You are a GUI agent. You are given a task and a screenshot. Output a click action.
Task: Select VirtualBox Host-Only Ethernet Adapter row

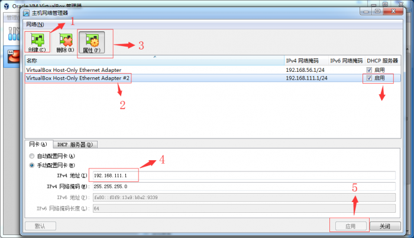(213, 70)
